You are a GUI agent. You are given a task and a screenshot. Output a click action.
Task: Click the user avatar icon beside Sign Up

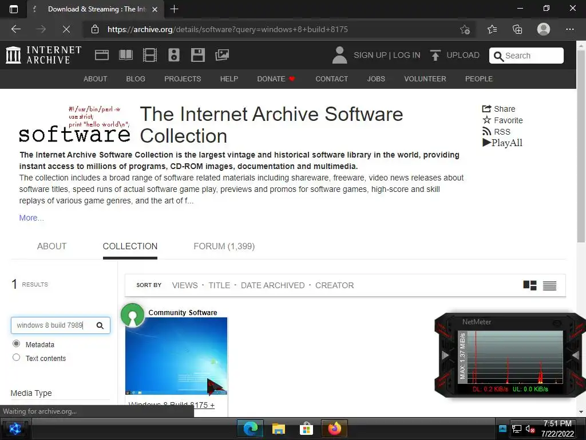[340, 55]
